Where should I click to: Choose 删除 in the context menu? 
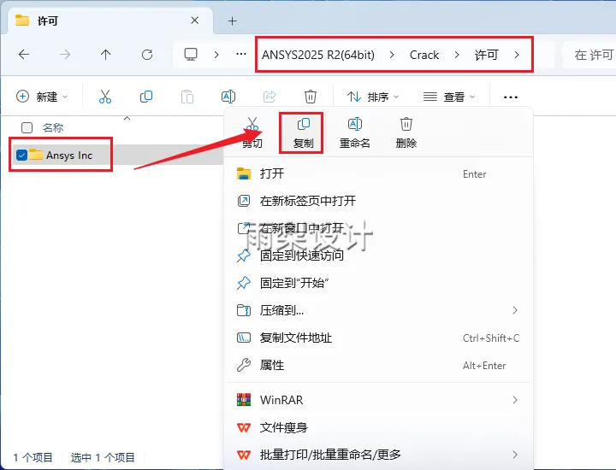click(406, 133)
